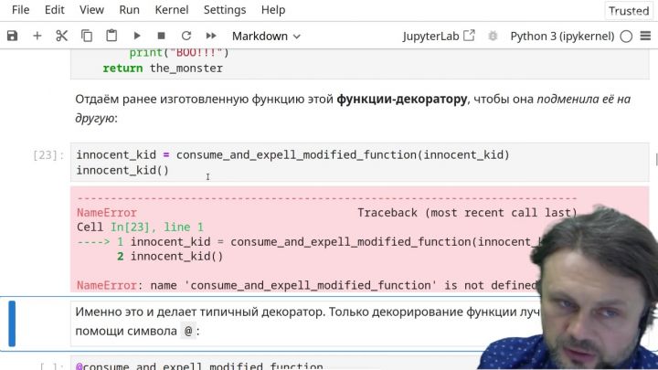This screenshot has width=658, height=370.
Task: Open the hamburger menu at toolbar right
Action: pyautogui.click(x=645, y=36)
